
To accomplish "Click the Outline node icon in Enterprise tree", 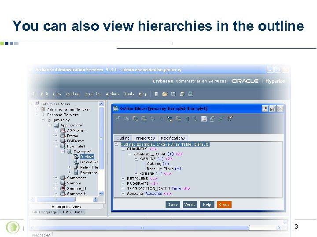I will [76, 157].
